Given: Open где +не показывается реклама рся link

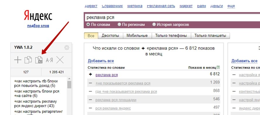Looking at the screenshot, I should [126, 92].
